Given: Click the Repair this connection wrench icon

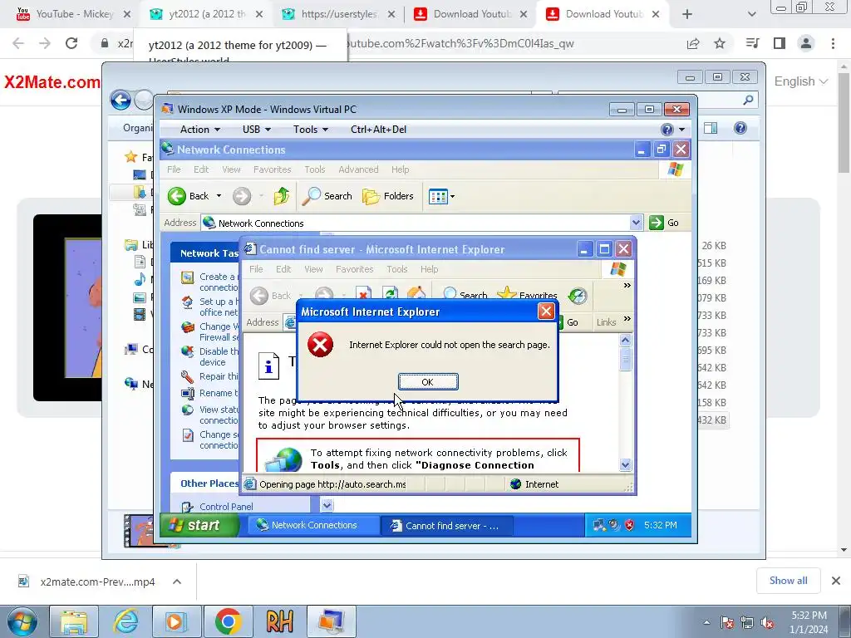Looking at the screenshot, I should point(187,376).
